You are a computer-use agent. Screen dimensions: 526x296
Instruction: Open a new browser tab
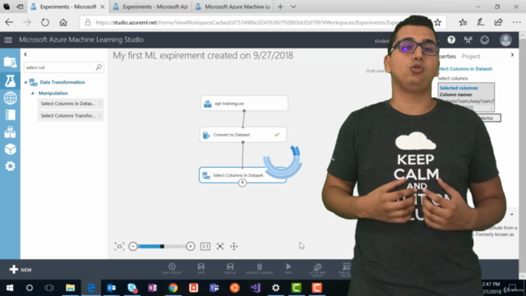280,7
